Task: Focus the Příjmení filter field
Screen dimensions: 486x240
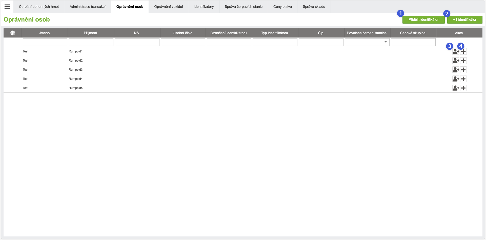Action: [91, 42]
